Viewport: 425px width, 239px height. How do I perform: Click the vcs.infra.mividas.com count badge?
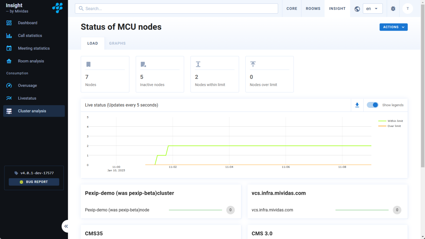pos(397,210)
